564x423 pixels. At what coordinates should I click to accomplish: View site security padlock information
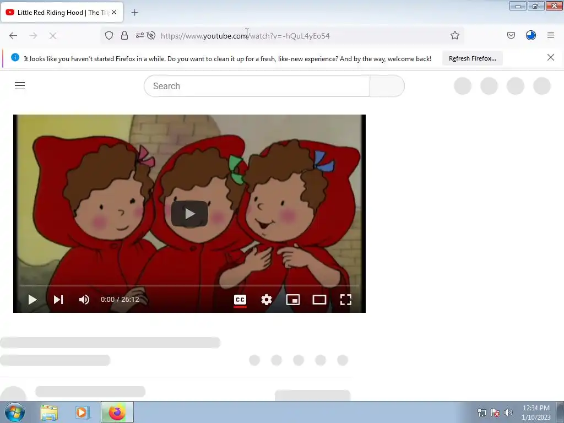[x=124, y=35]
